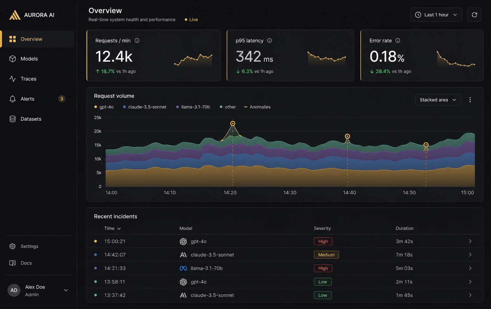Image resolution: width=491 pixels, height=309 pixels.
Task: Click the Live status indicator
Action: click(191, 19)
